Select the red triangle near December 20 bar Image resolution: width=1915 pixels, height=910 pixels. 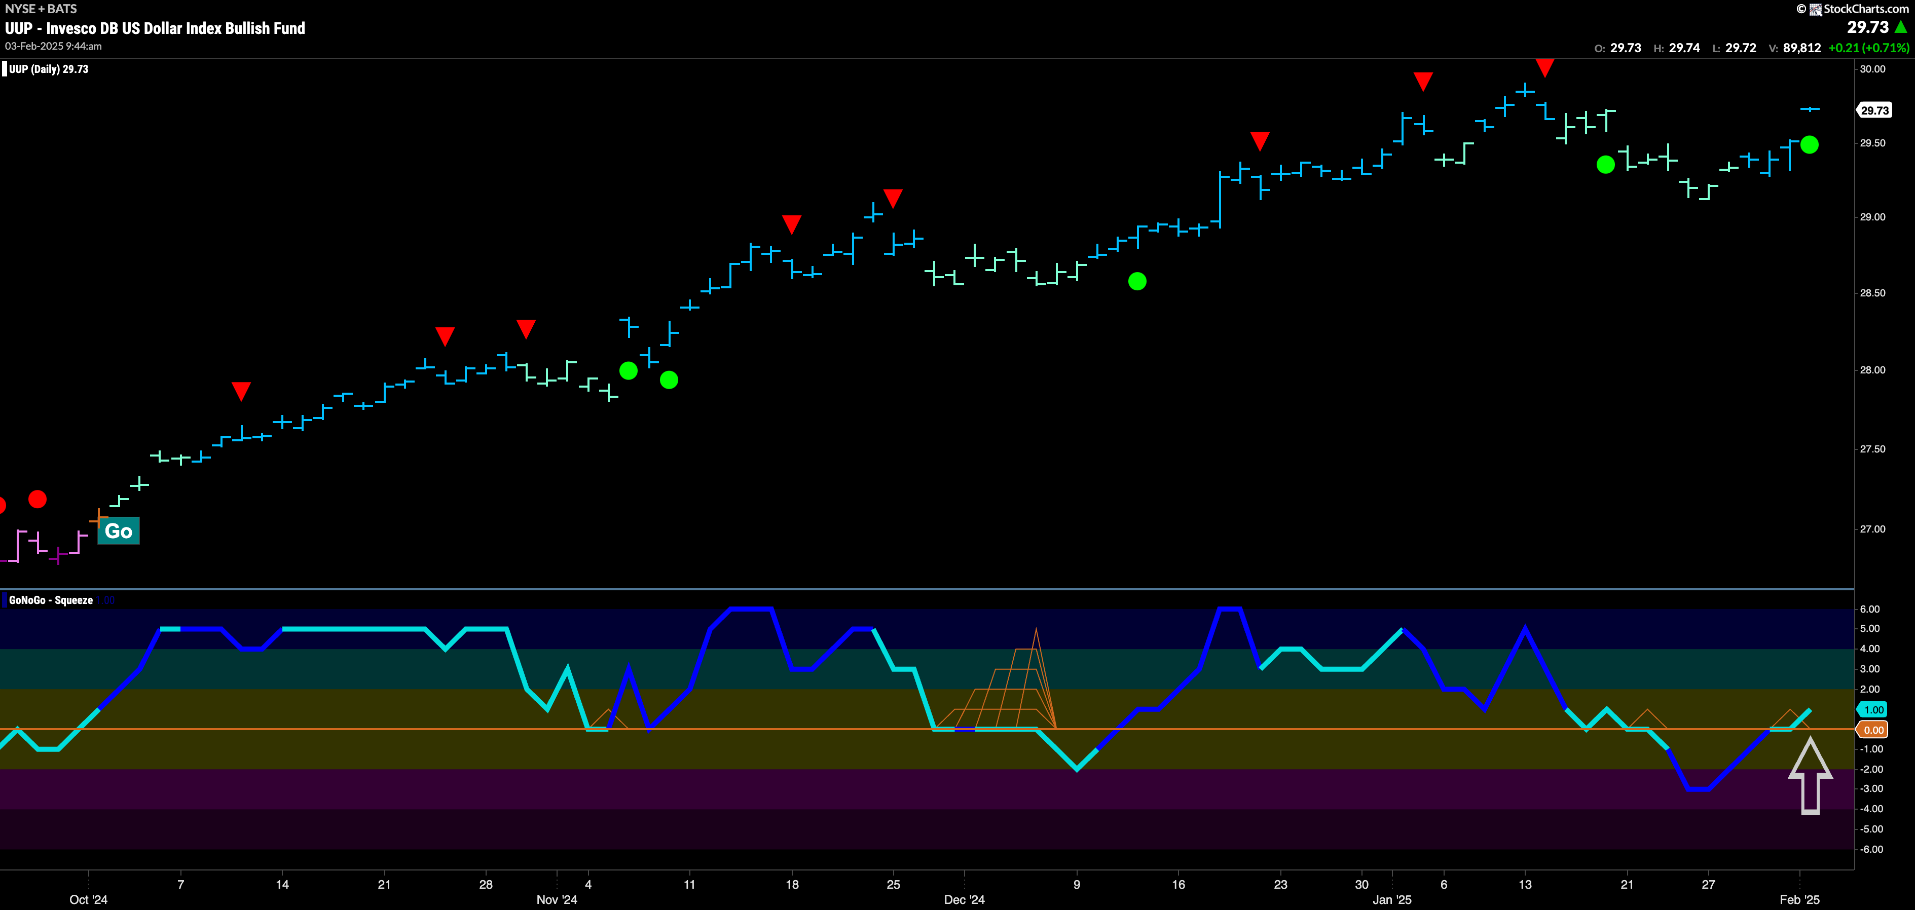pos(1259,141)
